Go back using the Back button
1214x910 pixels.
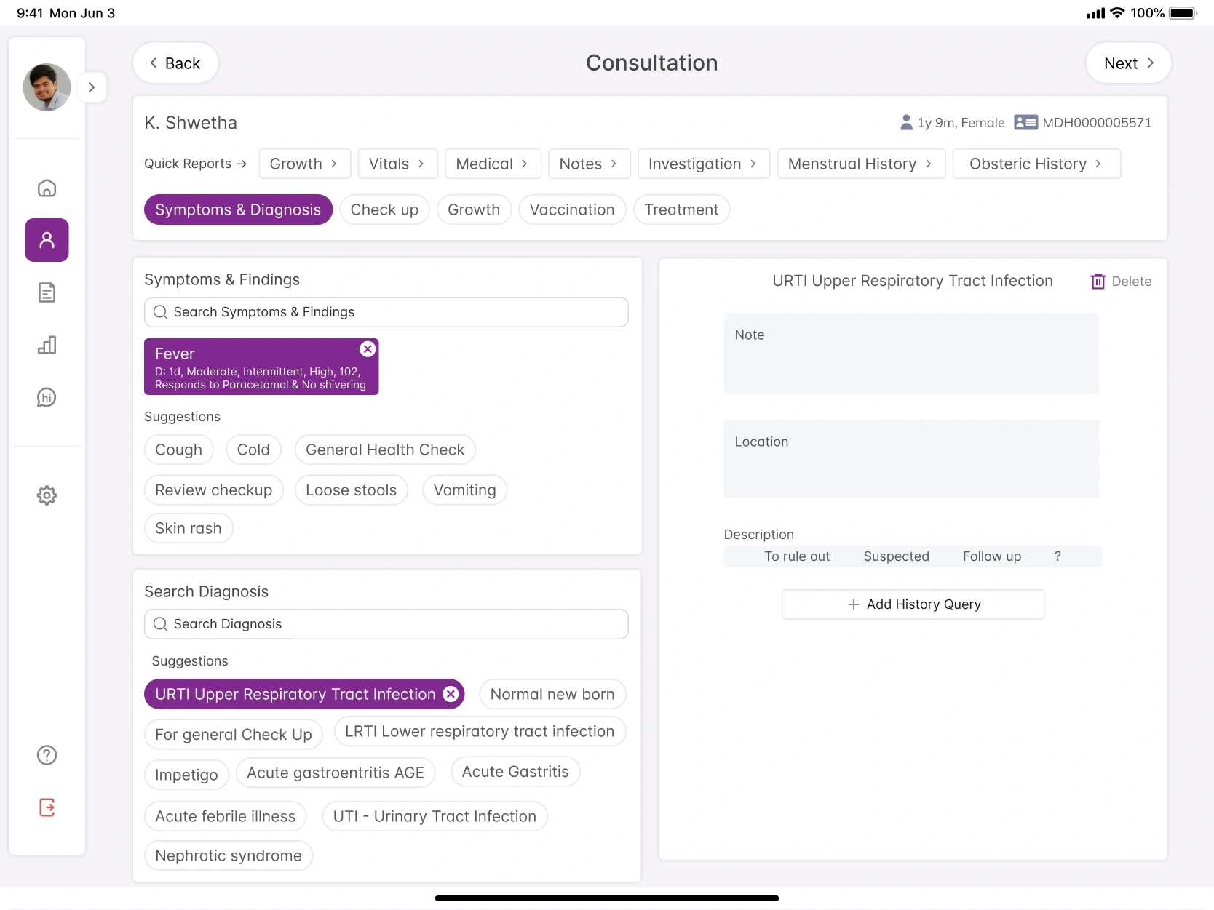[x=175, y=63]
